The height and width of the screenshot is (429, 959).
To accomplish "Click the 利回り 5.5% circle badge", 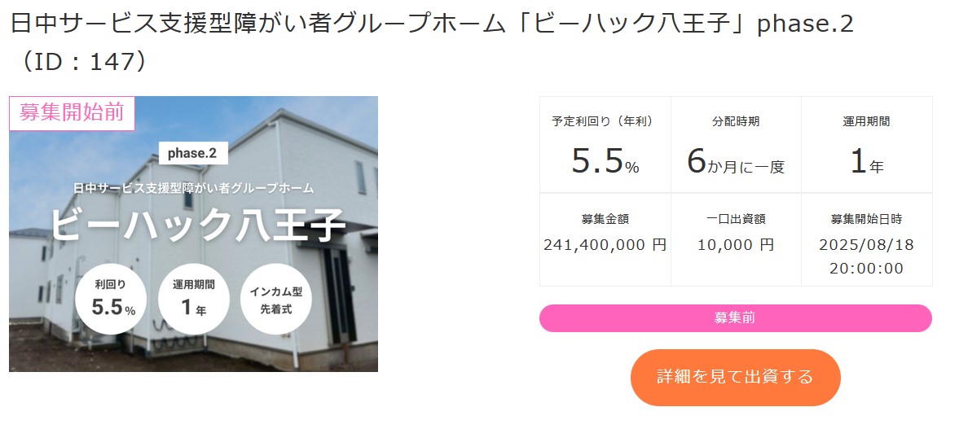I will pos(112,300).
